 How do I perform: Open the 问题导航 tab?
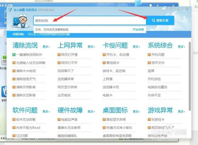18,34
